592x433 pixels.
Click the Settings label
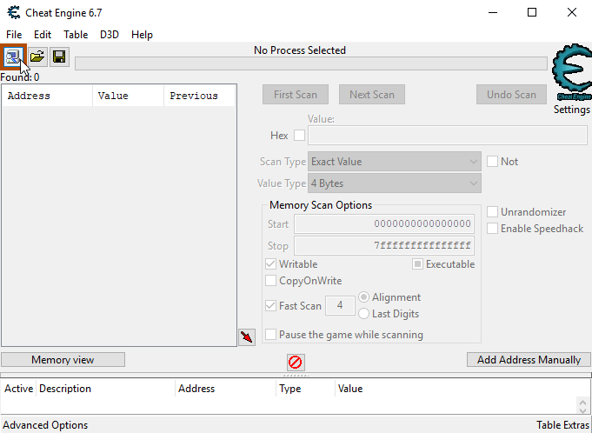click(x=572, y=110)
